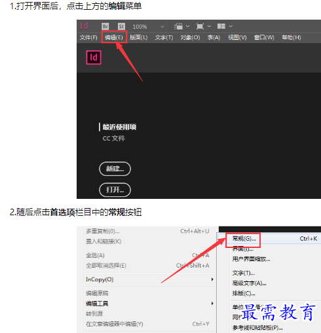The image size is (321, 333).
Task: Choose 编辑原稿 menu entry
Action: coord(147,293)
